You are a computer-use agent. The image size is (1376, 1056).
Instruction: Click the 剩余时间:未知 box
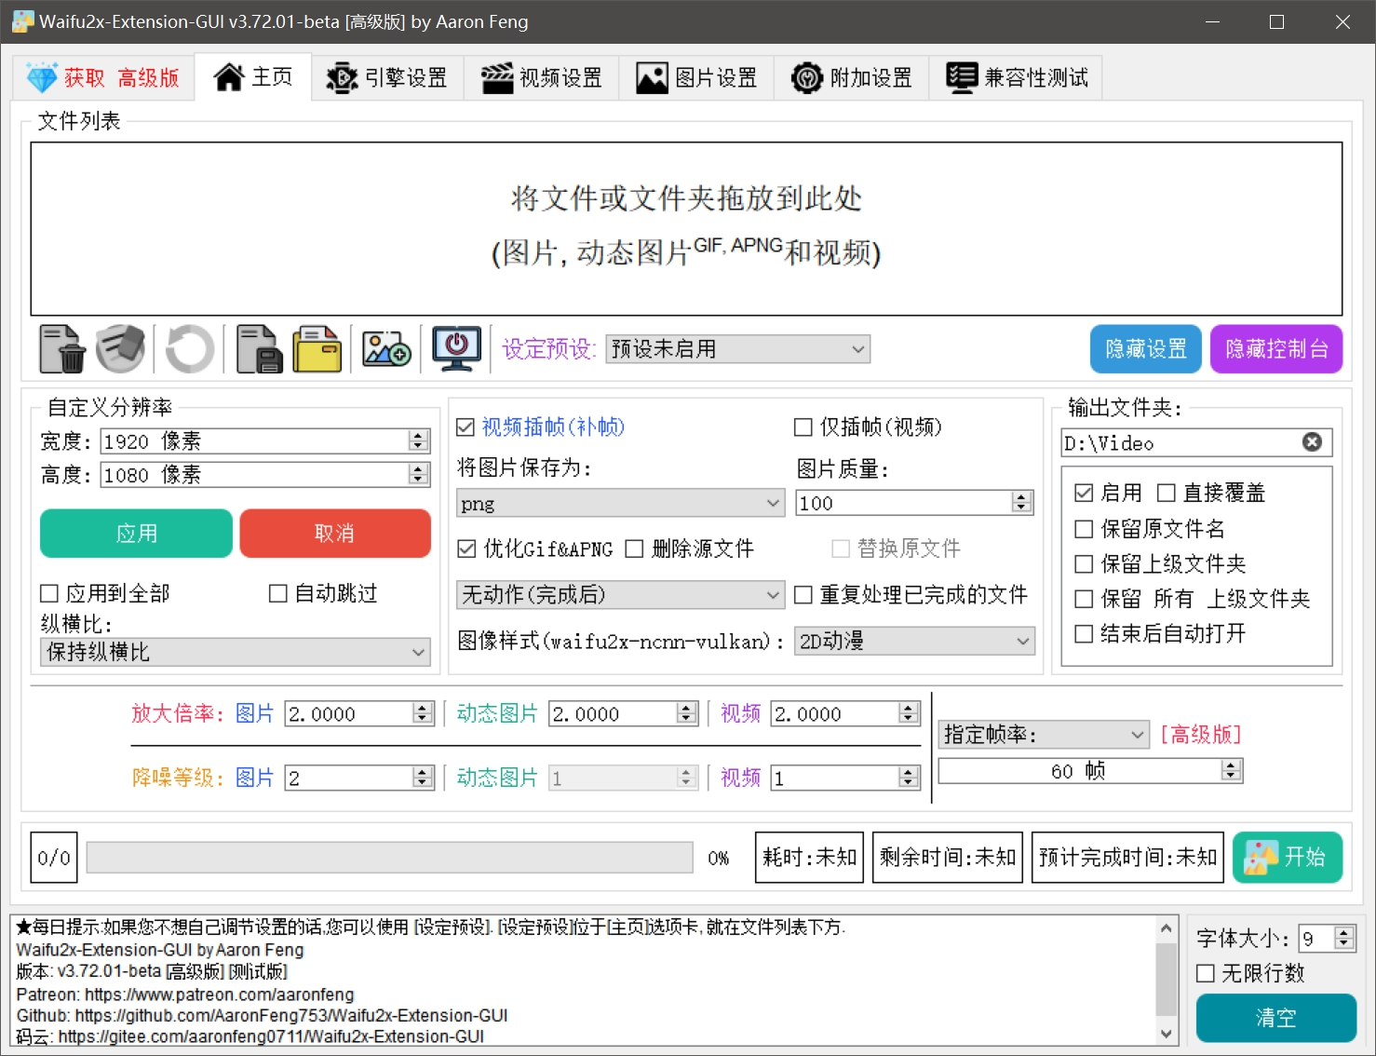pos(948,857)
